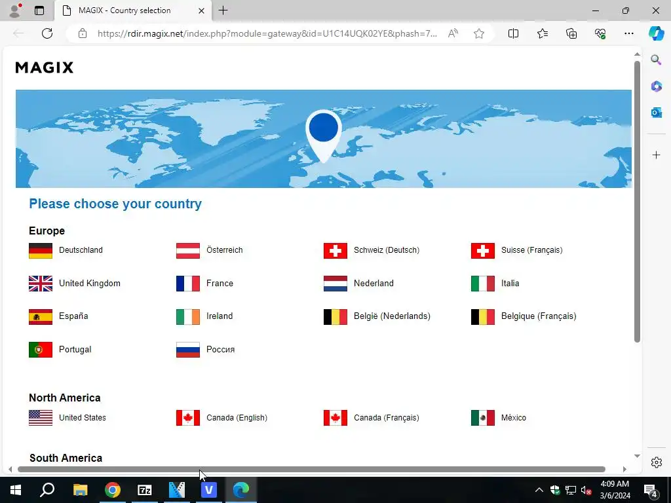
Task: Open Read aloud in address bar
Action: point(453,33)
